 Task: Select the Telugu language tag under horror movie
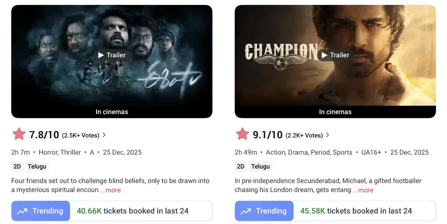37,166
